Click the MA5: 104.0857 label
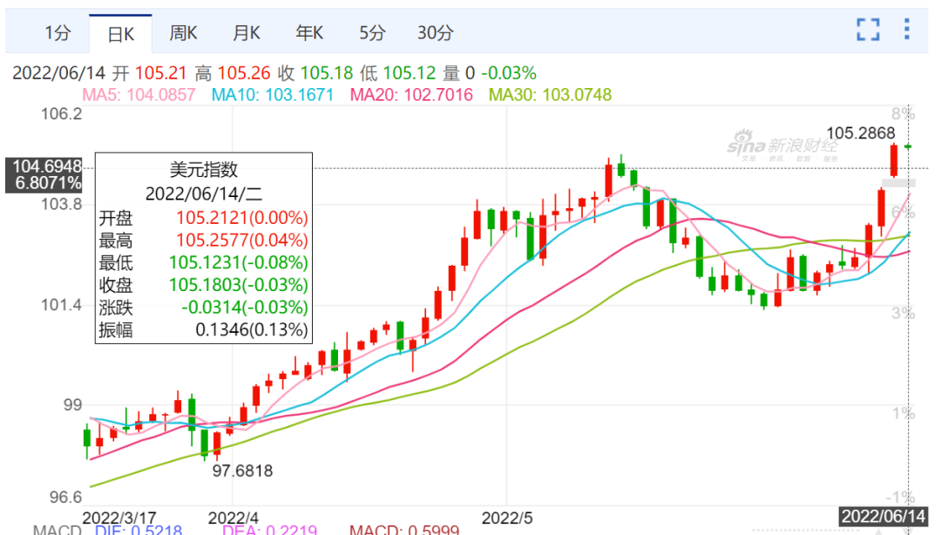Screen dimensions: 941x535 click(x=139, y=95)
